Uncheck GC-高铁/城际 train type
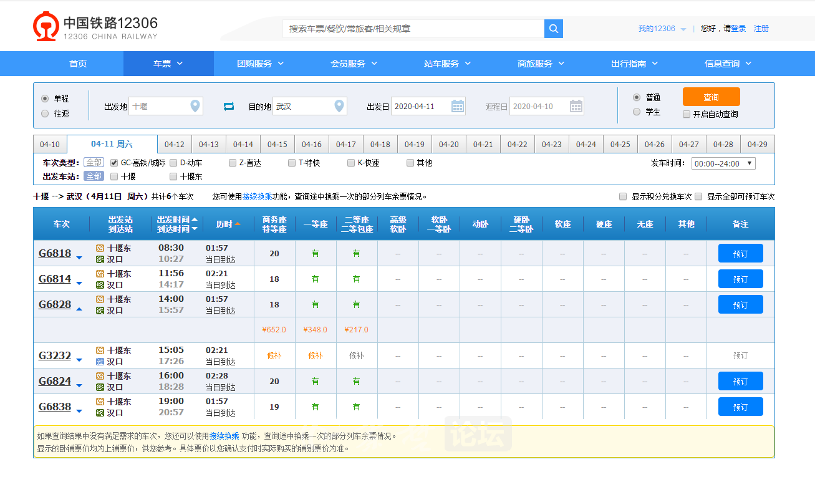Image resolution: width=815 pixels, height=477 pixels. [114, 163]
